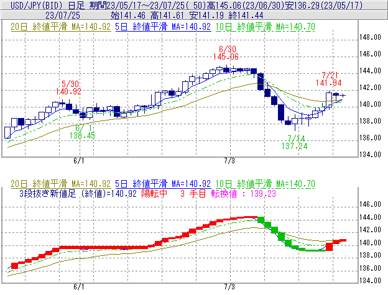
Task: Click the first green block after the peak
Action: (x=261, y=220)
